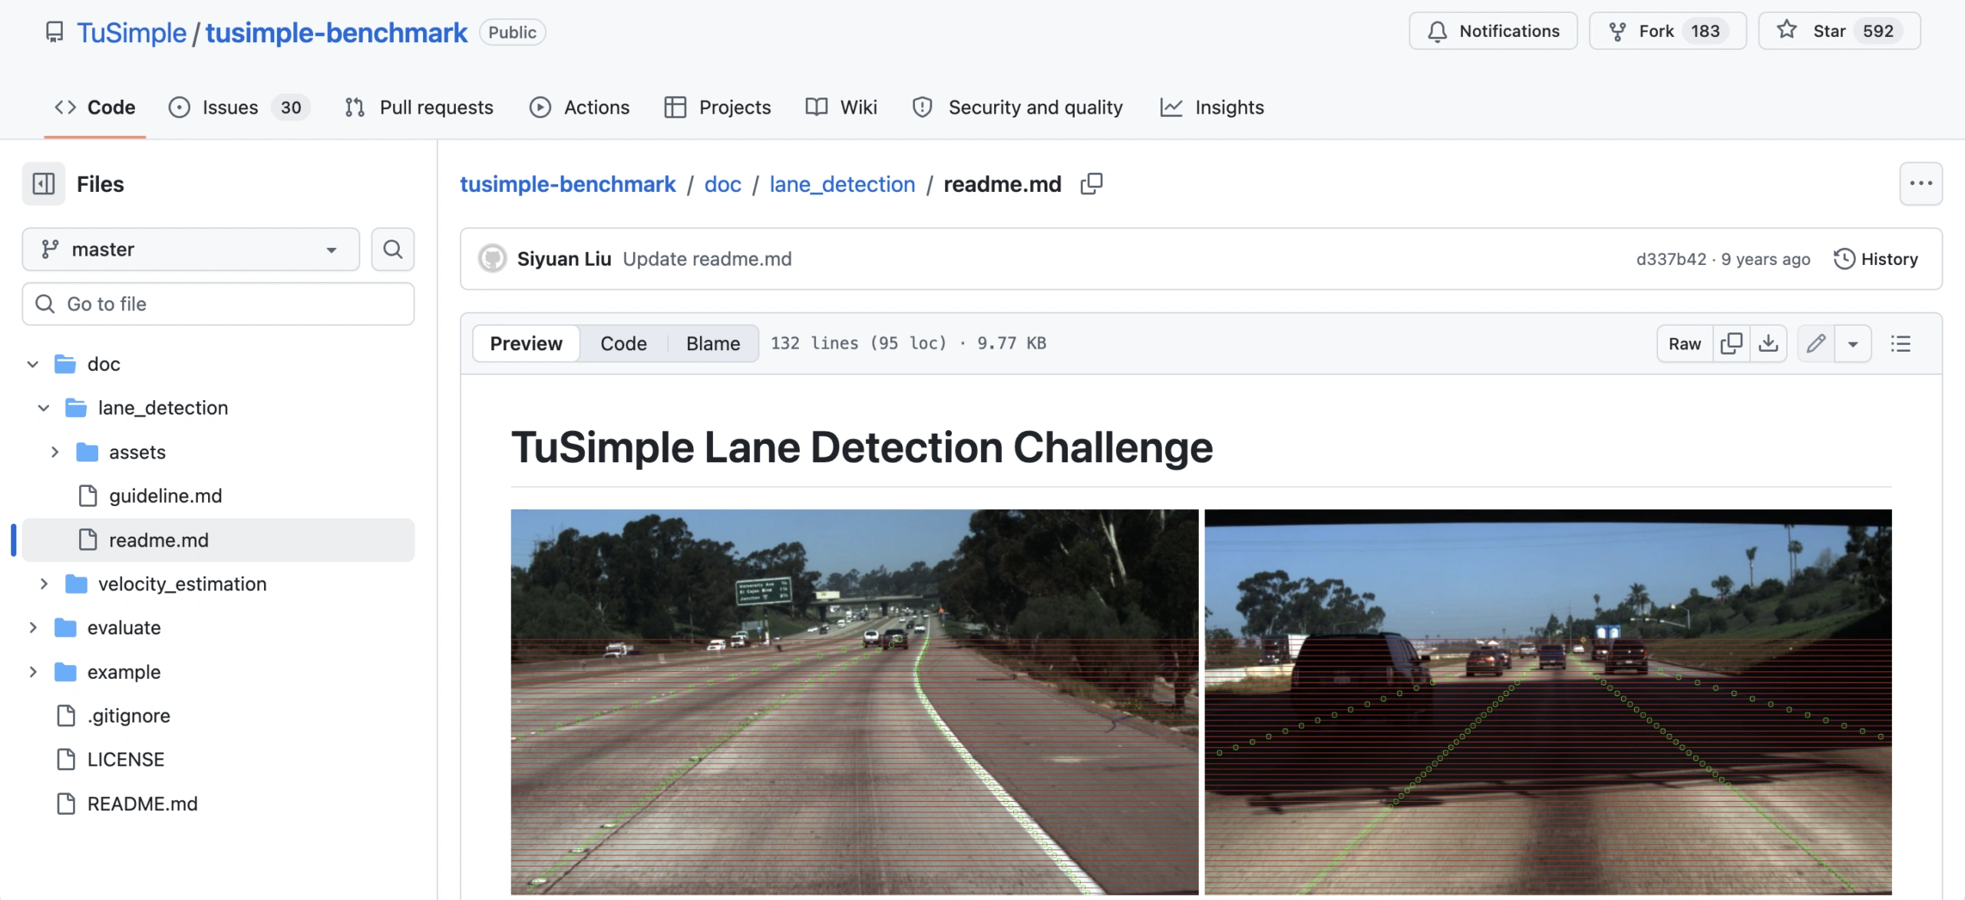Open the master branch dropdown
1965x900 pixels.
click(x=191, y=249)
